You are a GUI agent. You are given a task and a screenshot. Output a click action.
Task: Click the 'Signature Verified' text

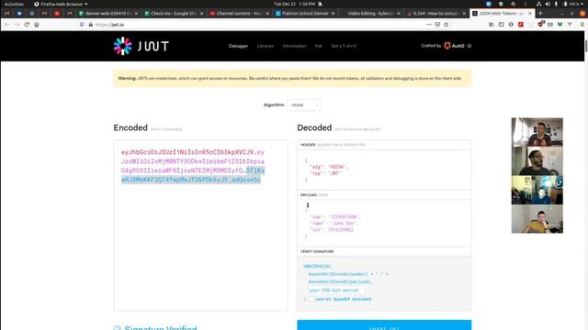[161, 328]
